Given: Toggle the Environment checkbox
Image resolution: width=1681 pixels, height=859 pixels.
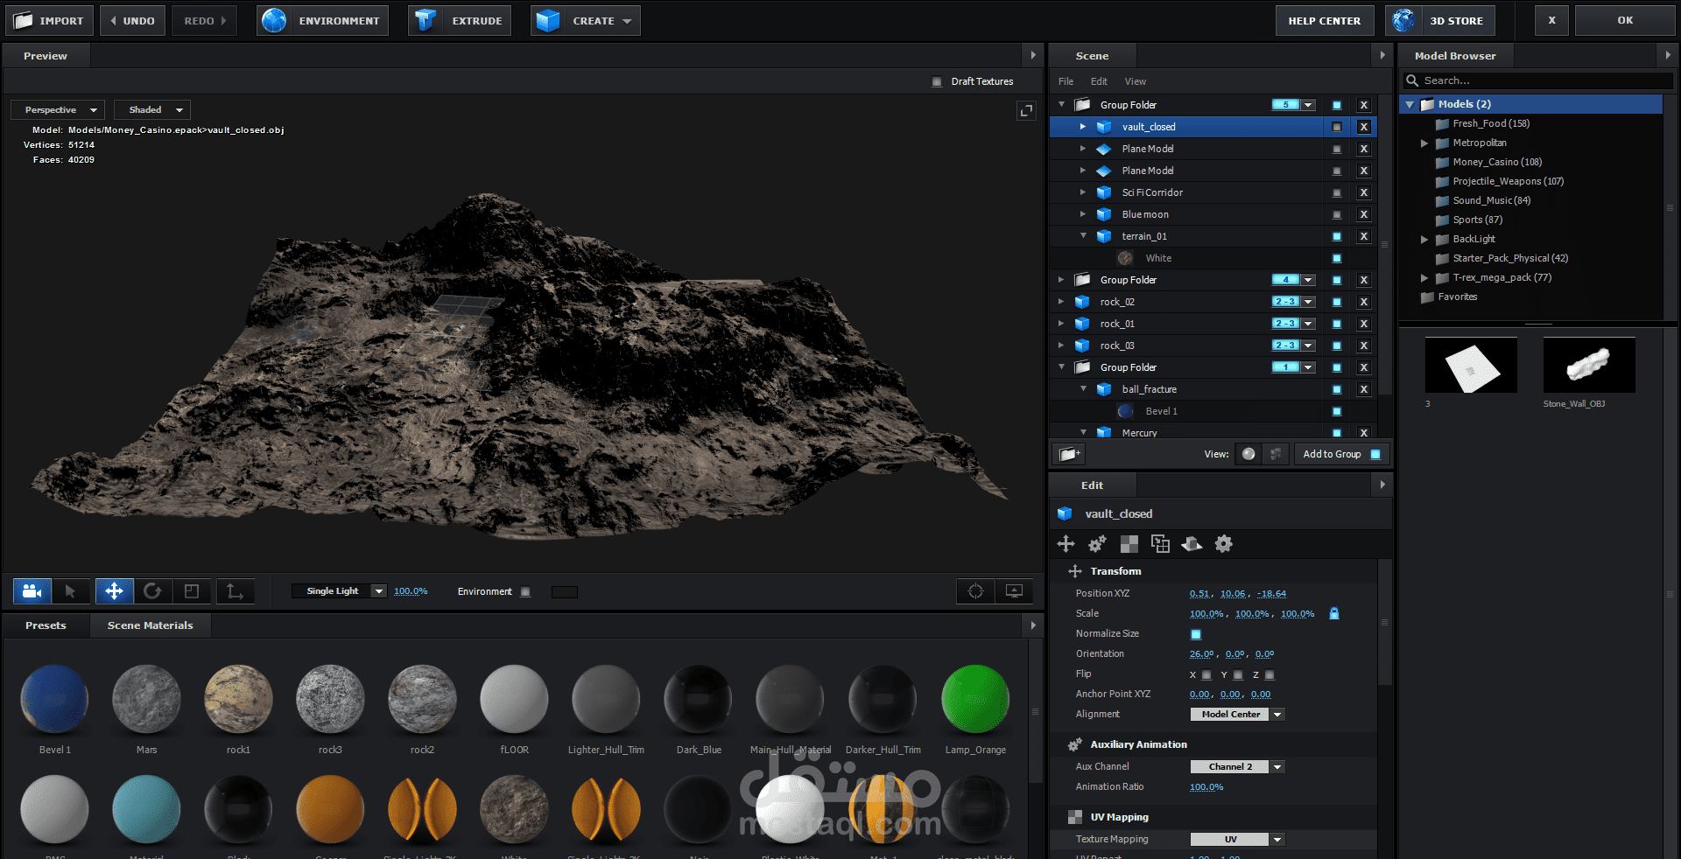Looking at the screenshot, I should click(x=525, y=592).
